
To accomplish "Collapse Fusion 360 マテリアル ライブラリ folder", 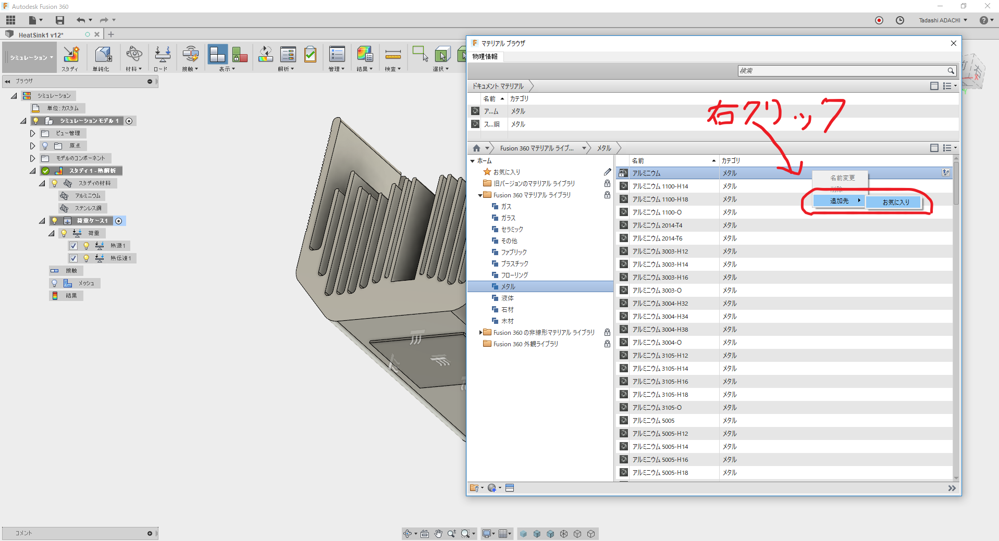I will (480, 195).
